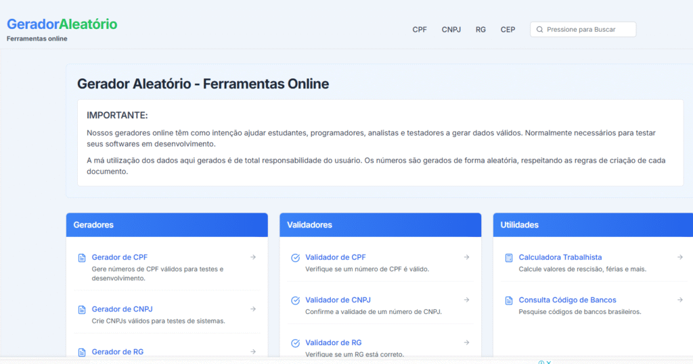The height and width of the screenshot is (364, 693).
Task: Click the check badge icon beside Validador de RG
Action: tap(295, 343)
